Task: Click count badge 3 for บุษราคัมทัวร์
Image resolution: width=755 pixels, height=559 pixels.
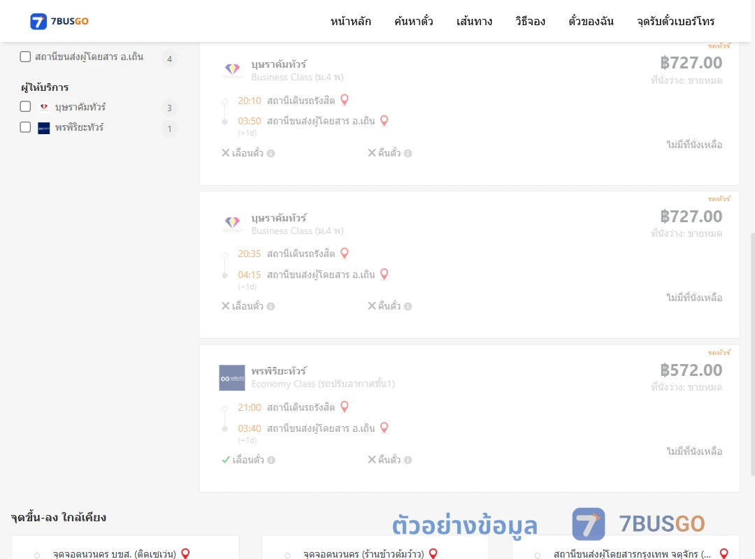Action: (169, 108)
